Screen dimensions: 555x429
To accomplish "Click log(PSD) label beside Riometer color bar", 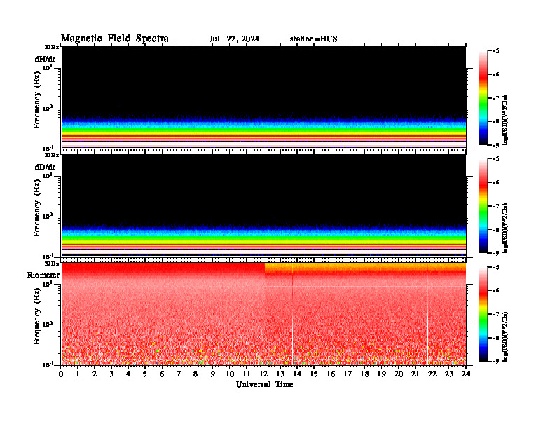I will coord(505,336).
